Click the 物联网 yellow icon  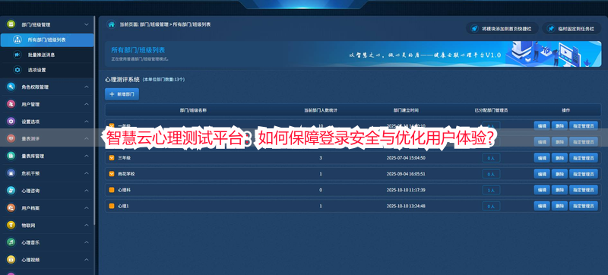[11, 225]
